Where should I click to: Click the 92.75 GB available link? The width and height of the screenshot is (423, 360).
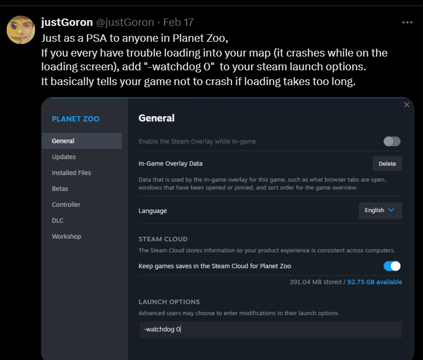tap(374, 282)
